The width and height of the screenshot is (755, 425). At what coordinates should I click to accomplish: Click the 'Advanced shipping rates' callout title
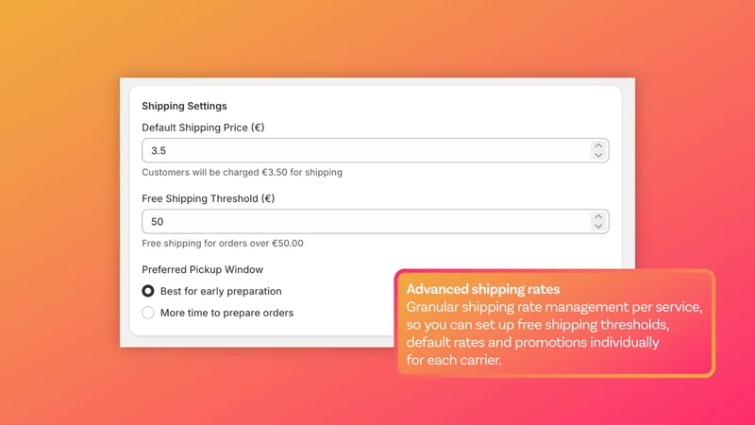[x=483, y=289]
